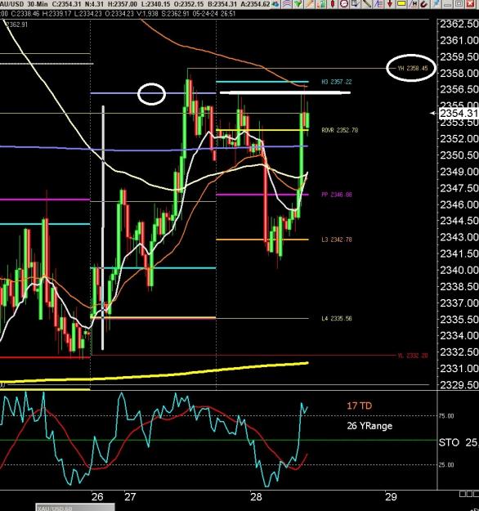The image size is (479, 511).
Task: Click the current price 2354.31 marker
Action: [x=459, y=114]
